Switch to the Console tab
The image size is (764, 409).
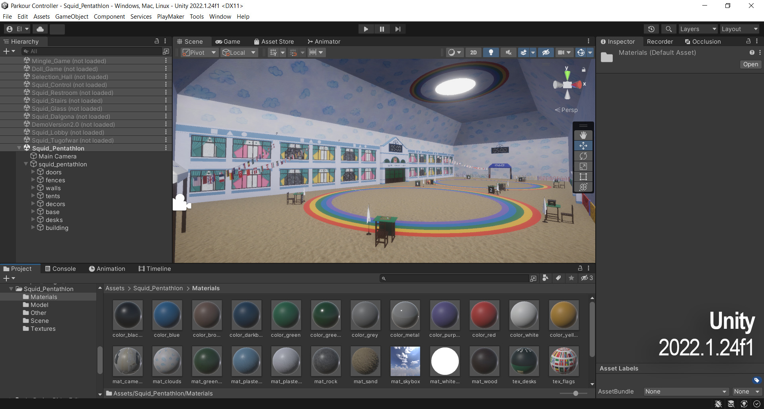click(x=60, y=268)
